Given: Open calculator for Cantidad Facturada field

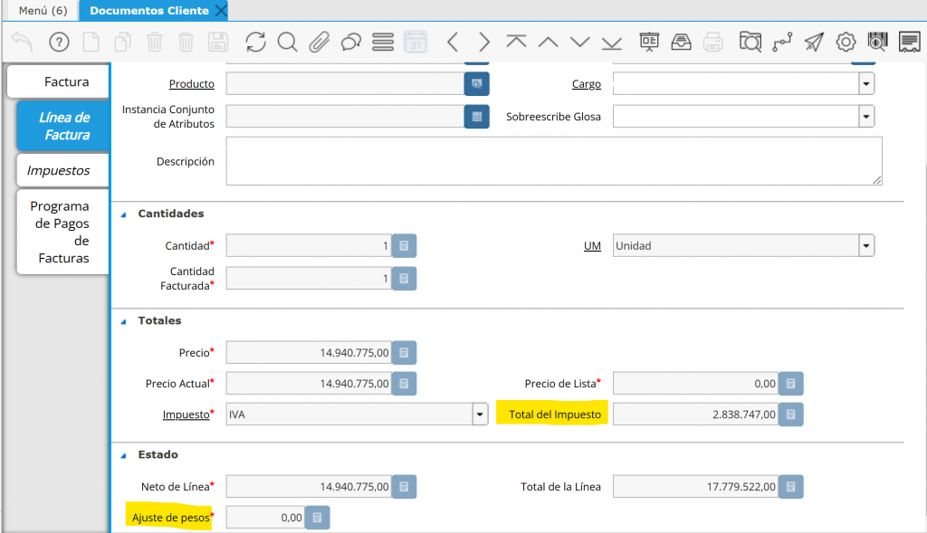Looking at the screenshot, I should (404, 279).
